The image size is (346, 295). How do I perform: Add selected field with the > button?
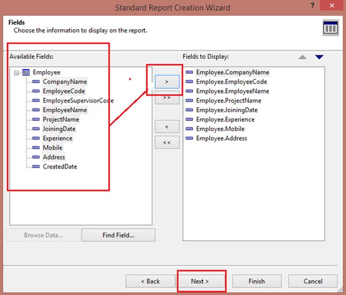click(x=167, y=81)
